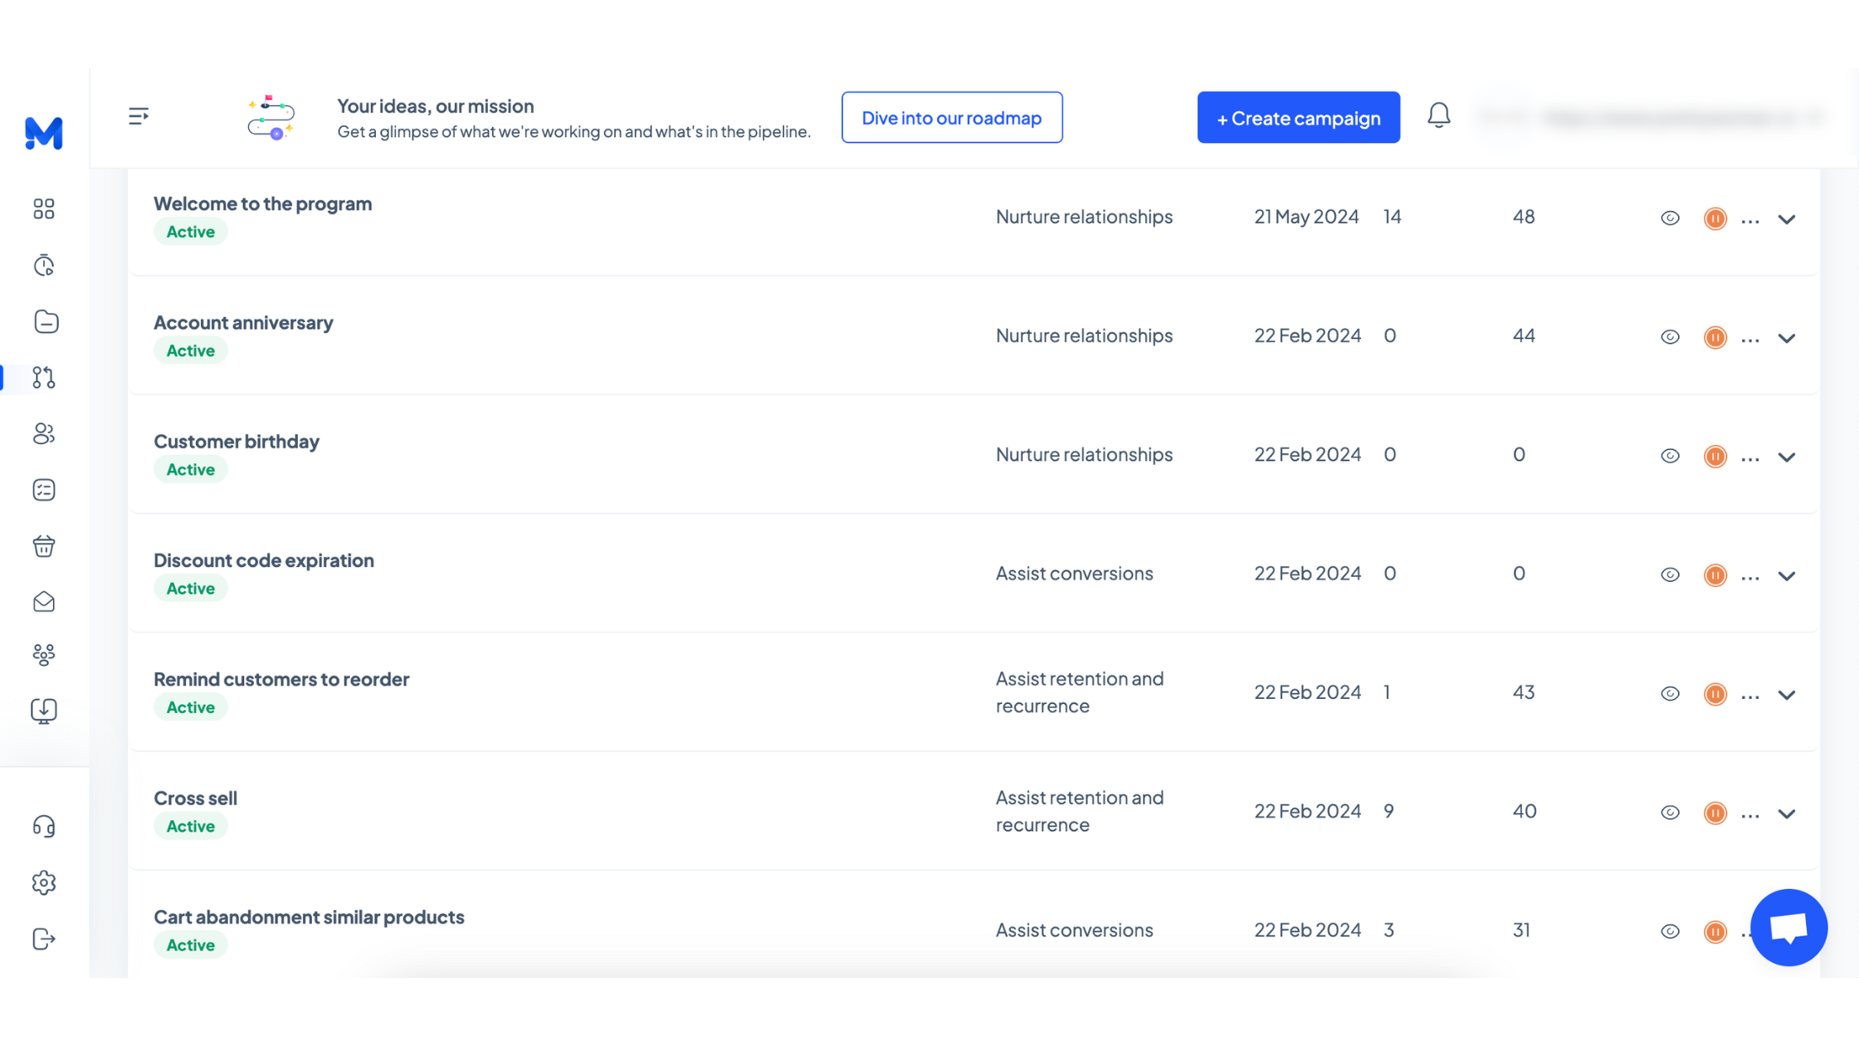This screenshot has width=1859, height=1046.
Task: Click Dive into our roadmap button
Action: pos(951,117)
